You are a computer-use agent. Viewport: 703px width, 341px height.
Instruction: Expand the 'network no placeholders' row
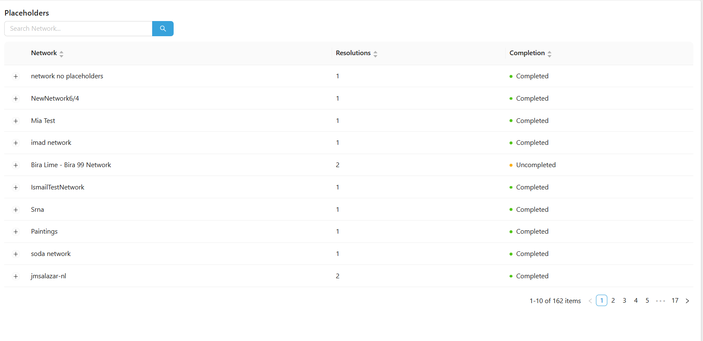(16, 76)
